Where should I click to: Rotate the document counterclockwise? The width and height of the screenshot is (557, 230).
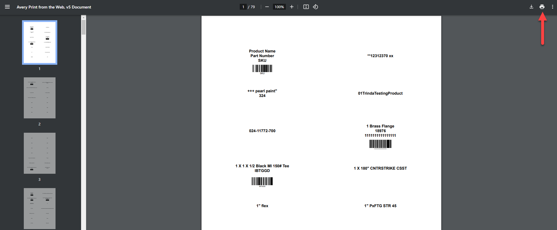pyautogui.click(x=316, y=7)
